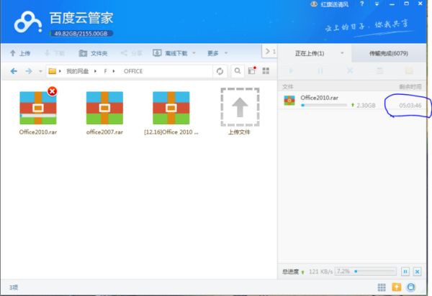
Task: Go back with the left arrow
Action: [14, 71]
